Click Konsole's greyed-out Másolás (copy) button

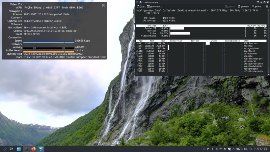230,6
